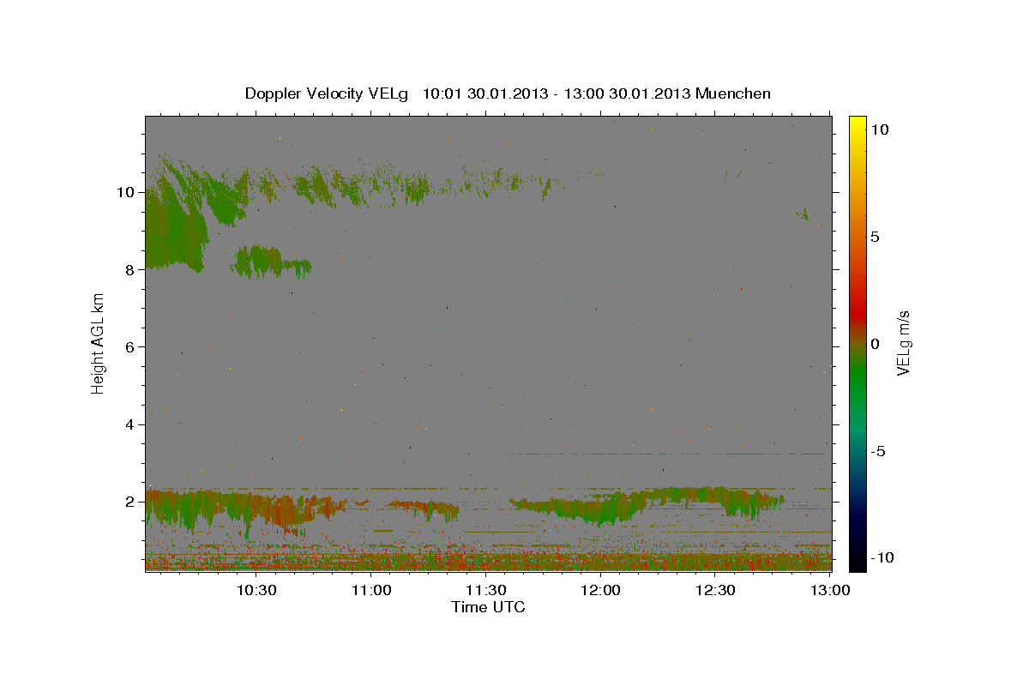Click the cirrus cloud echo at 9 km
Screen dimensions: 1029x686
coord(174,227)
